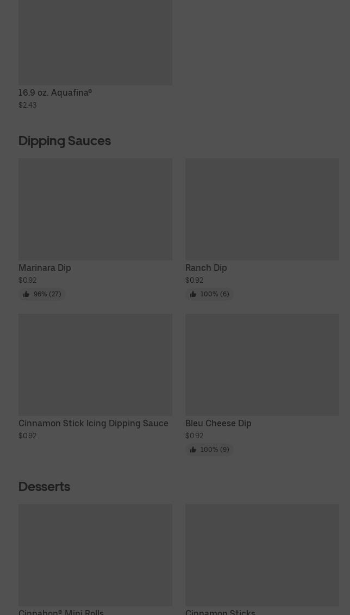Click the Desserts section heading
The image size is (350, 615).
(44, 487)
